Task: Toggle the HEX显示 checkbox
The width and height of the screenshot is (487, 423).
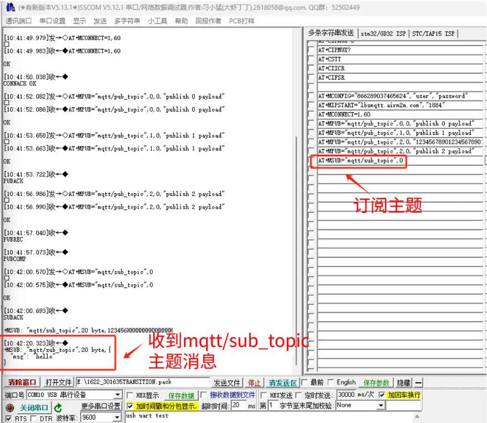Action: click(x=130, y=395)
